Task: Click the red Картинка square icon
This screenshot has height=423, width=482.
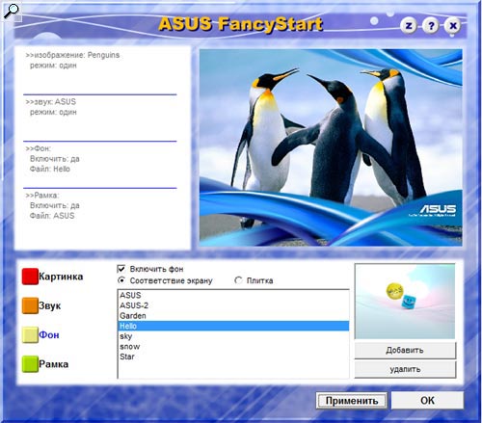Action: click(30, 277)
